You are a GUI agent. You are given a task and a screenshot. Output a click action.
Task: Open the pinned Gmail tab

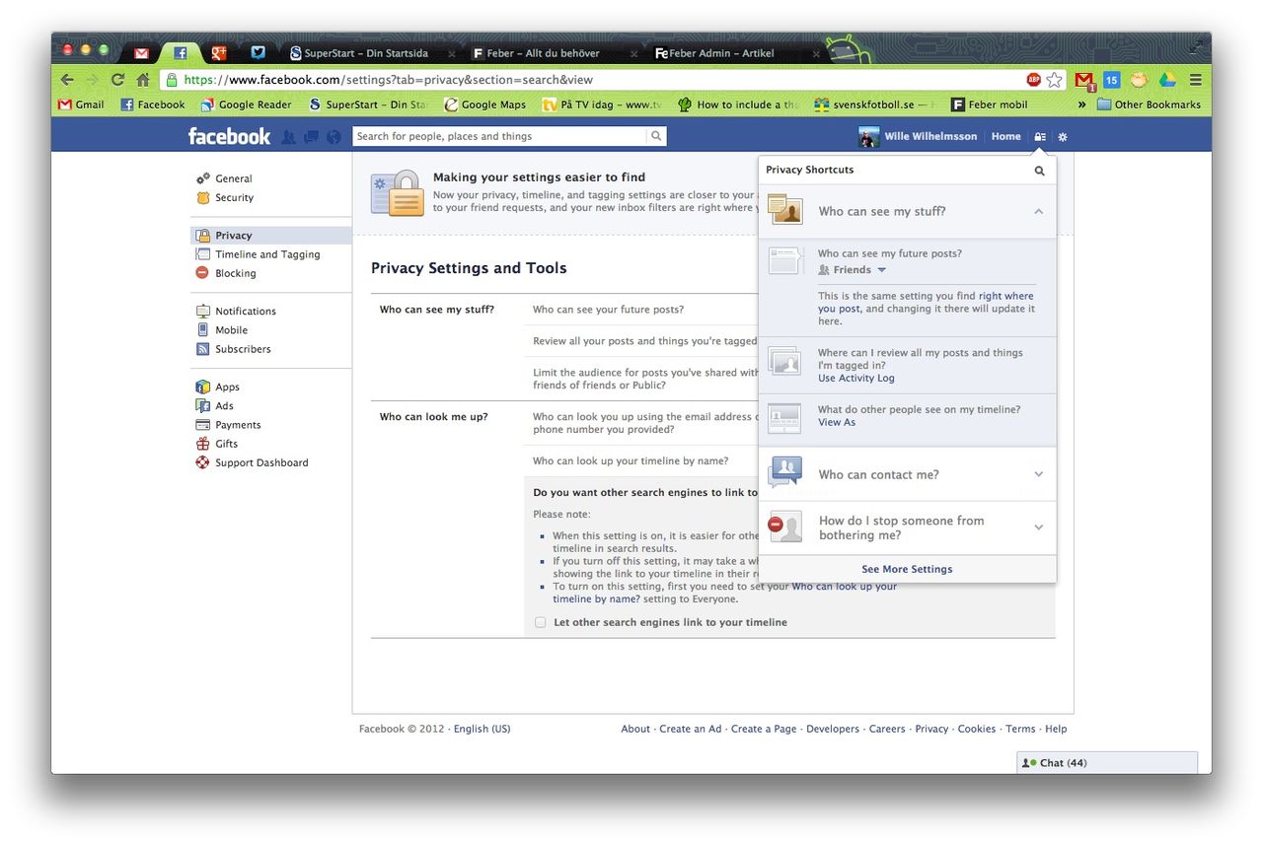[x=142, y=53]
